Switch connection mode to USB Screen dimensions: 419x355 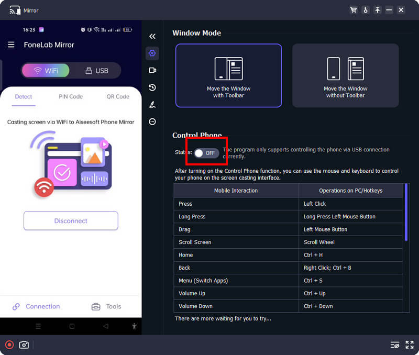[96, 70]
